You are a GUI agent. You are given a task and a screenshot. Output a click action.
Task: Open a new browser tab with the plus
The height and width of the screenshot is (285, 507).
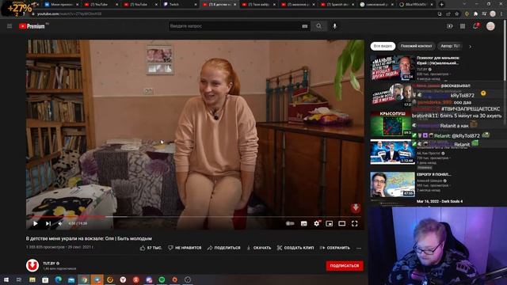coord(442,5)
